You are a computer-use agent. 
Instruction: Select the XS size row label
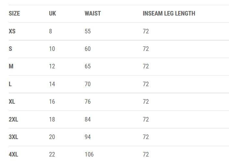point(12,31)
